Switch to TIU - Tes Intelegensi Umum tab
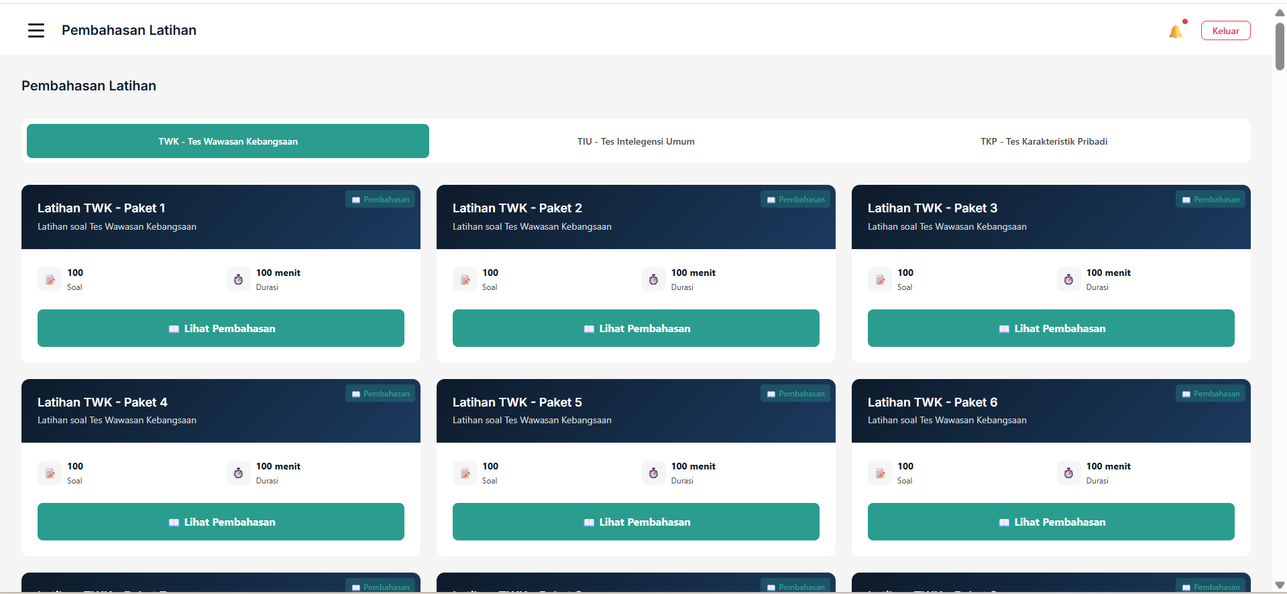This screenshot has width=1287, height=594. [x=636, y=141]
